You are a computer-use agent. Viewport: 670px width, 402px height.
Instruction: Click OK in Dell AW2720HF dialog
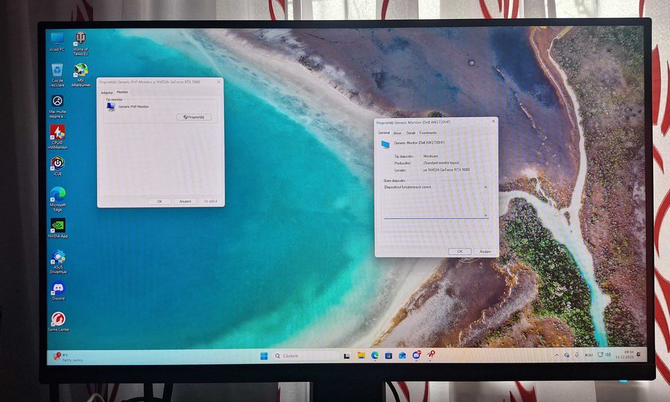[x=460, y=252]
